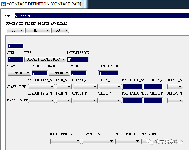Click the ANSA app icon in title bar
This screenshot has width=189, height=150.
3,4
